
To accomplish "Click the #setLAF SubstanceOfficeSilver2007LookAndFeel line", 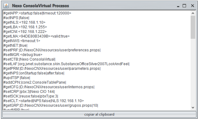I will tap(66, 64).
